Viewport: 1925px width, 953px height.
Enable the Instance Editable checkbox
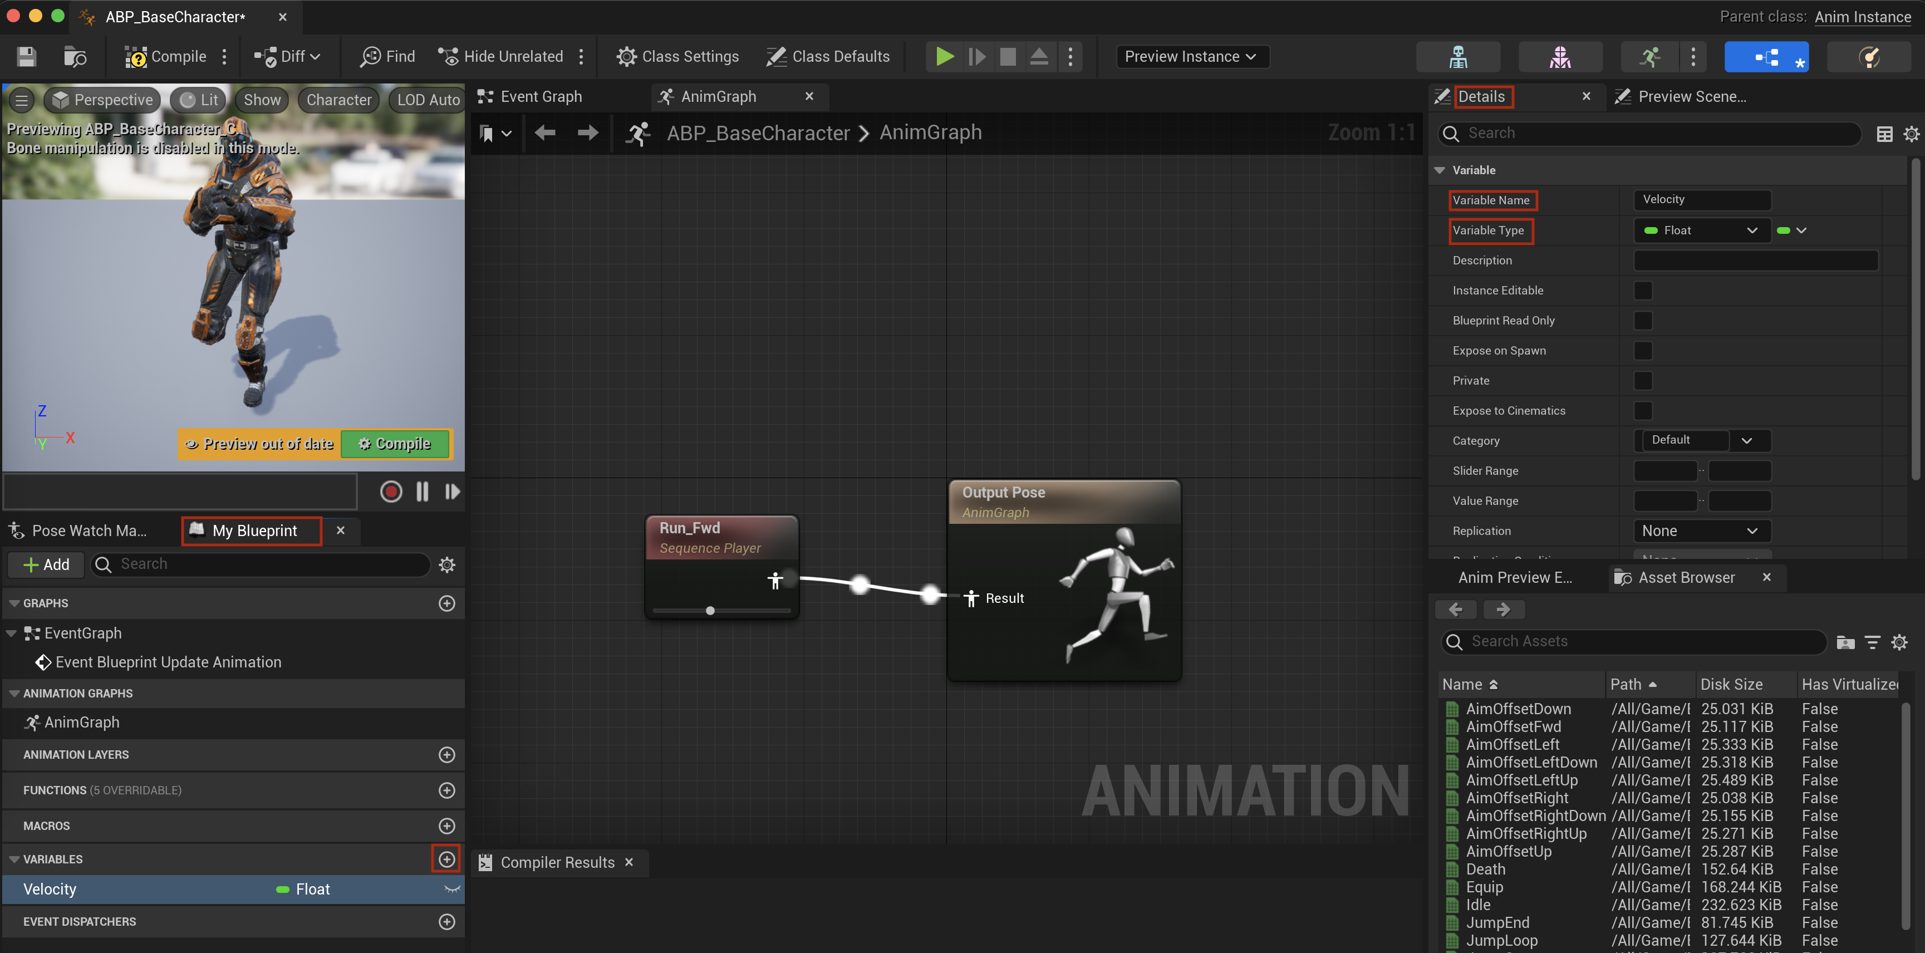[x=1643, y=290]
